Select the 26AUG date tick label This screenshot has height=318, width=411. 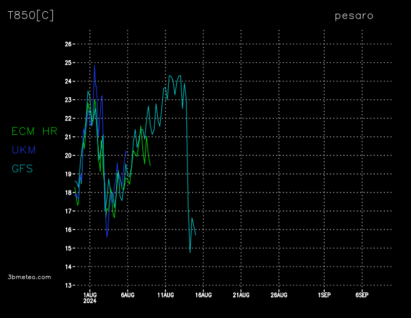pos(278,295)
